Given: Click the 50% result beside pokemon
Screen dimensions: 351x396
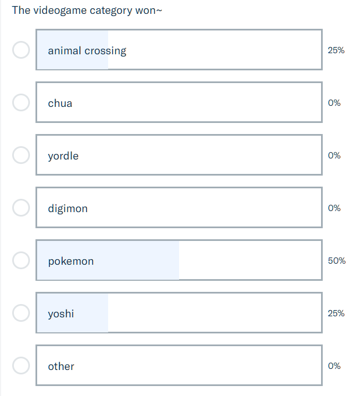Looking at the screenshot, I should click(337, 261).
